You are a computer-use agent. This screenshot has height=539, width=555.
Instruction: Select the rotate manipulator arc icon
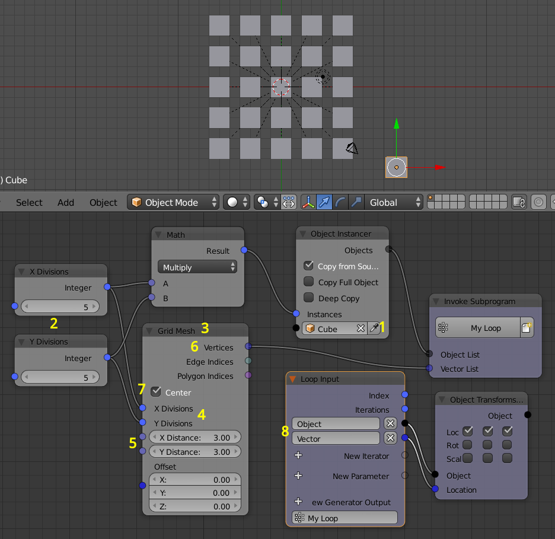coord(340,202)
